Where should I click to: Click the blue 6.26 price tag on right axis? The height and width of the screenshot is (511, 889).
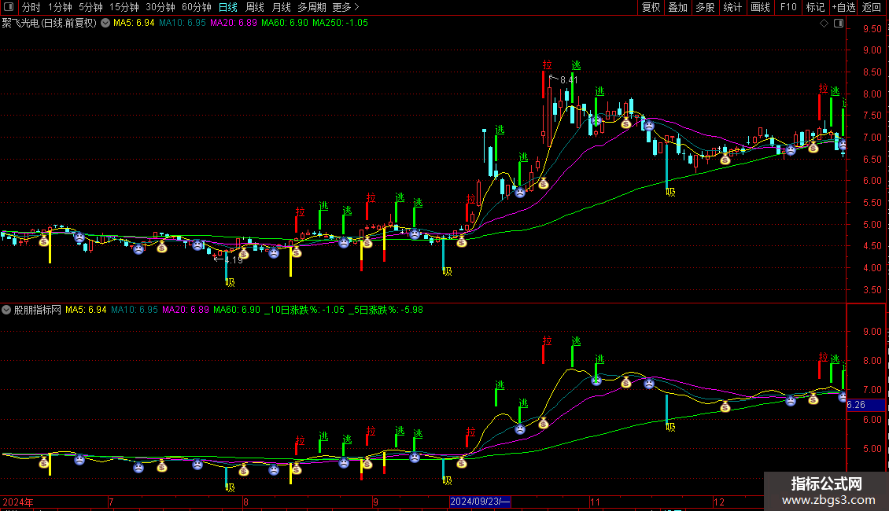pyautogui.click(x=865, y=405)
